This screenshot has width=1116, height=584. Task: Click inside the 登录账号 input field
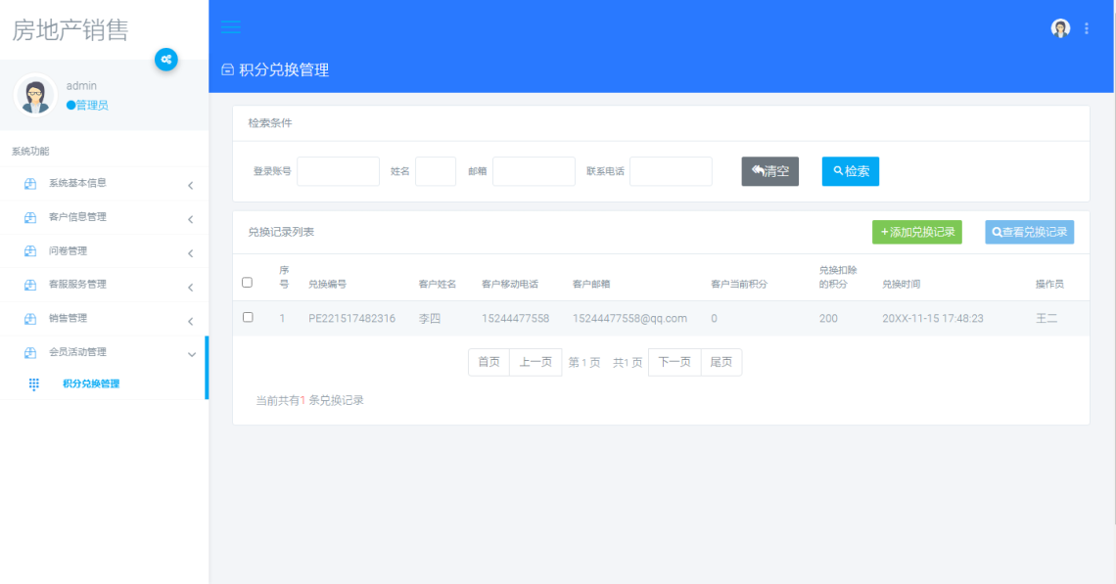(x=338, y=171)
